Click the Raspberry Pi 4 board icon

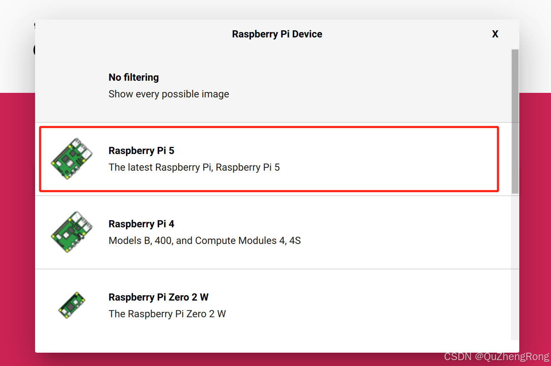[x=72, y=232]
